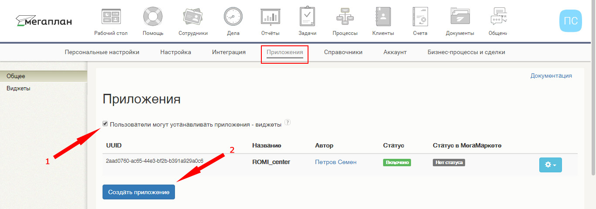The image size is (596, 209).
Task: Open author link Петров Семен
Action: click(x=336, y=162)
